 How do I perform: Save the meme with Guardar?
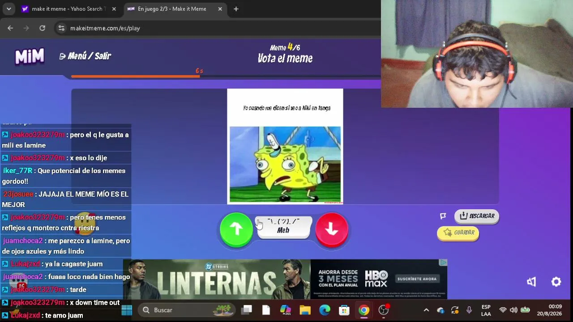pos(458,233)
